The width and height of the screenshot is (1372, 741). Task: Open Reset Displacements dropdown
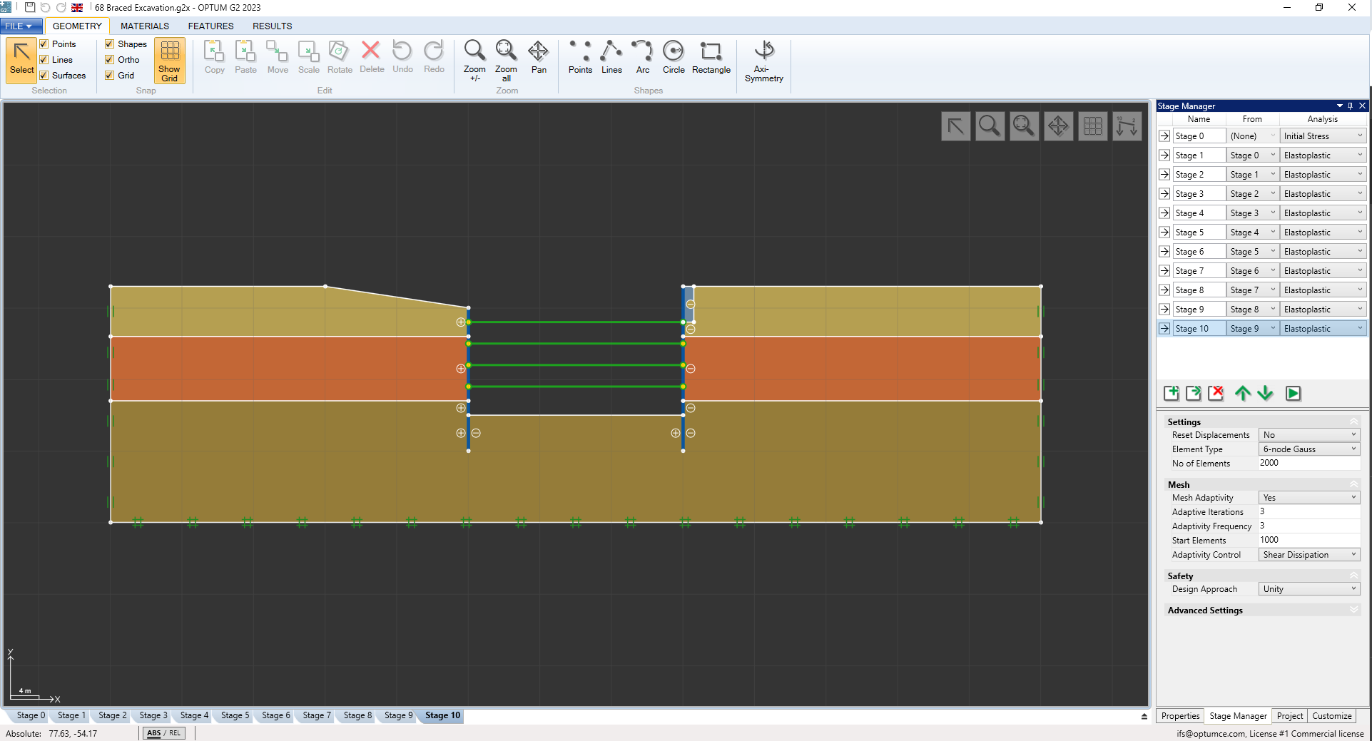(1309, 435)
